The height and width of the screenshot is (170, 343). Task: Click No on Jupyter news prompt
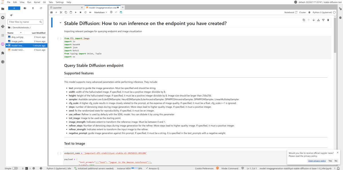(336, 161)
